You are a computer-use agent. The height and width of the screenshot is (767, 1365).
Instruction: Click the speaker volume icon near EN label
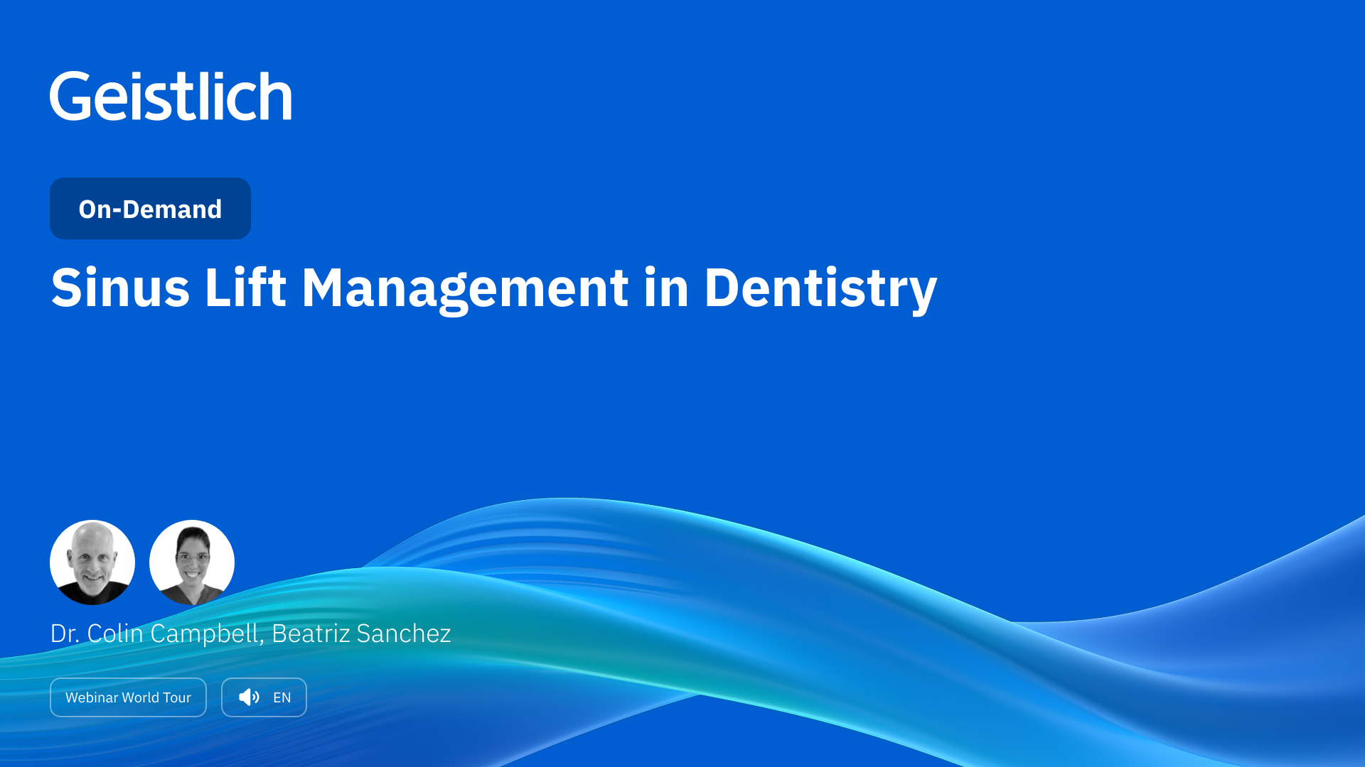[248, 697]
